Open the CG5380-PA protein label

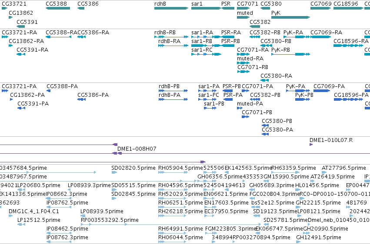tap(277, 130)
